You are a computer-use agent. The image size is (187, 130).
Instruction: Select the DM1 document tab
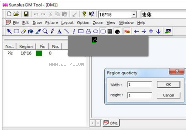click(111, 123)
